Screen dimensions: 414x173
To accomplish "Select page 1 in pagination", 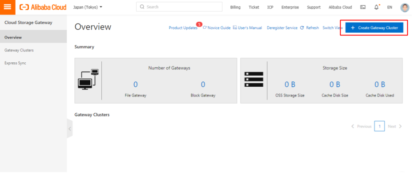I will pyautogui.click(x=379, y=126).
